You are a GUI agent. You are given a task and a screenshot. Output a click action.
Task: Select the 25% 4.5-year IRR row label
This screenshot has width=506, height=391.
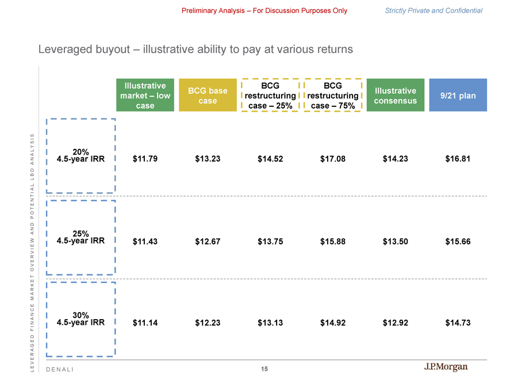[80, 237]
